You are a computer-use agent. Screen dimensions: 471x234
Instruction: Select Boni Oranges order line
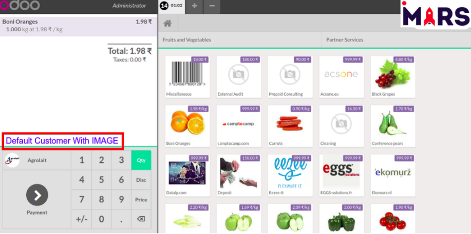[77, 26]
